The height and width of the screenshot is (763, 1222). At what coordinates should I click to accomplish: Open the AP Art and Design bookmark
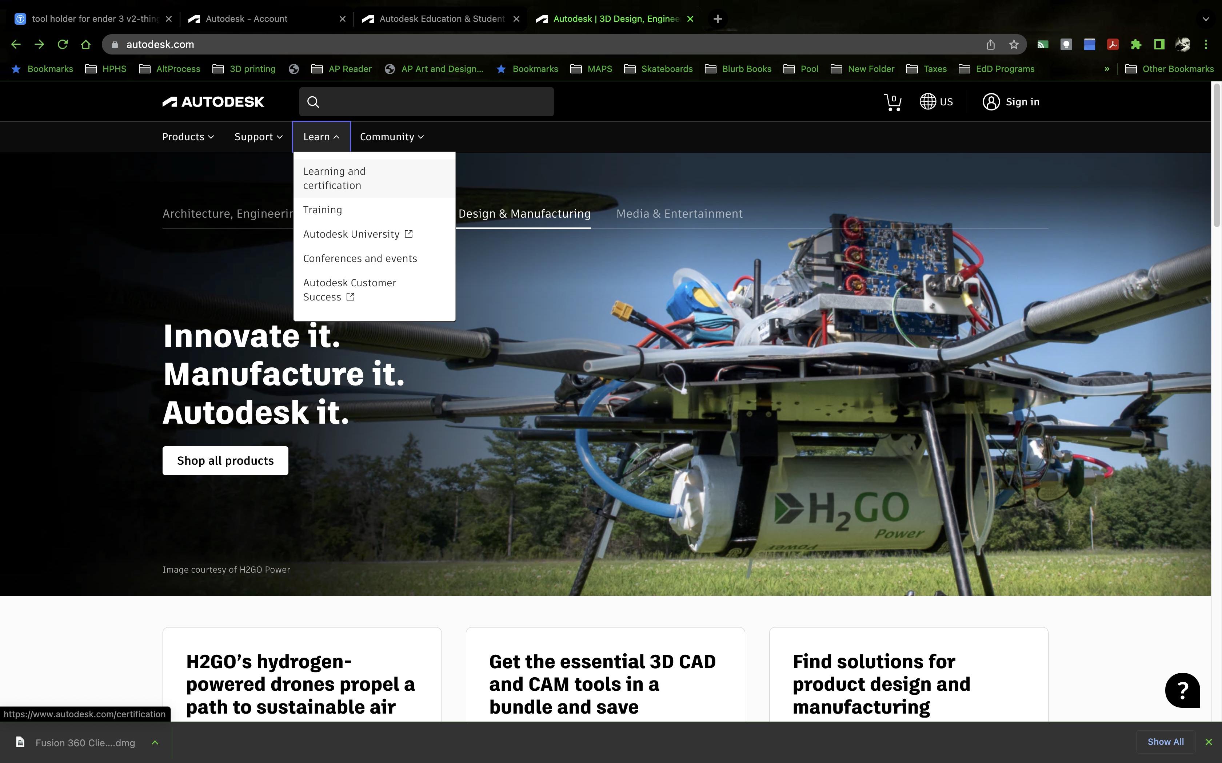coord(434,69)
